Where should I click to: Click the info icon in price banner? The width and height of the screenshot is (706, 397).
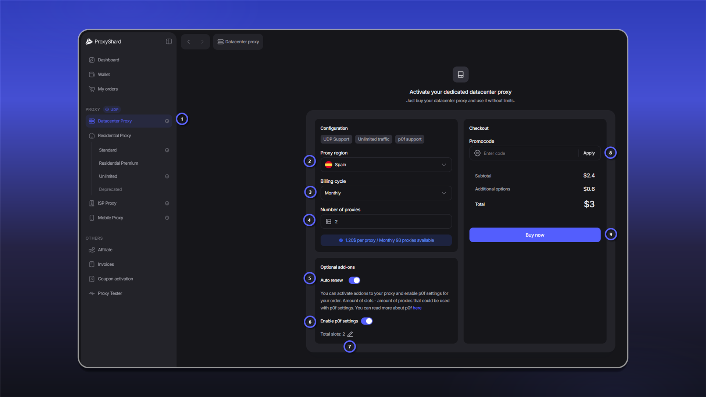coord(341,240)
